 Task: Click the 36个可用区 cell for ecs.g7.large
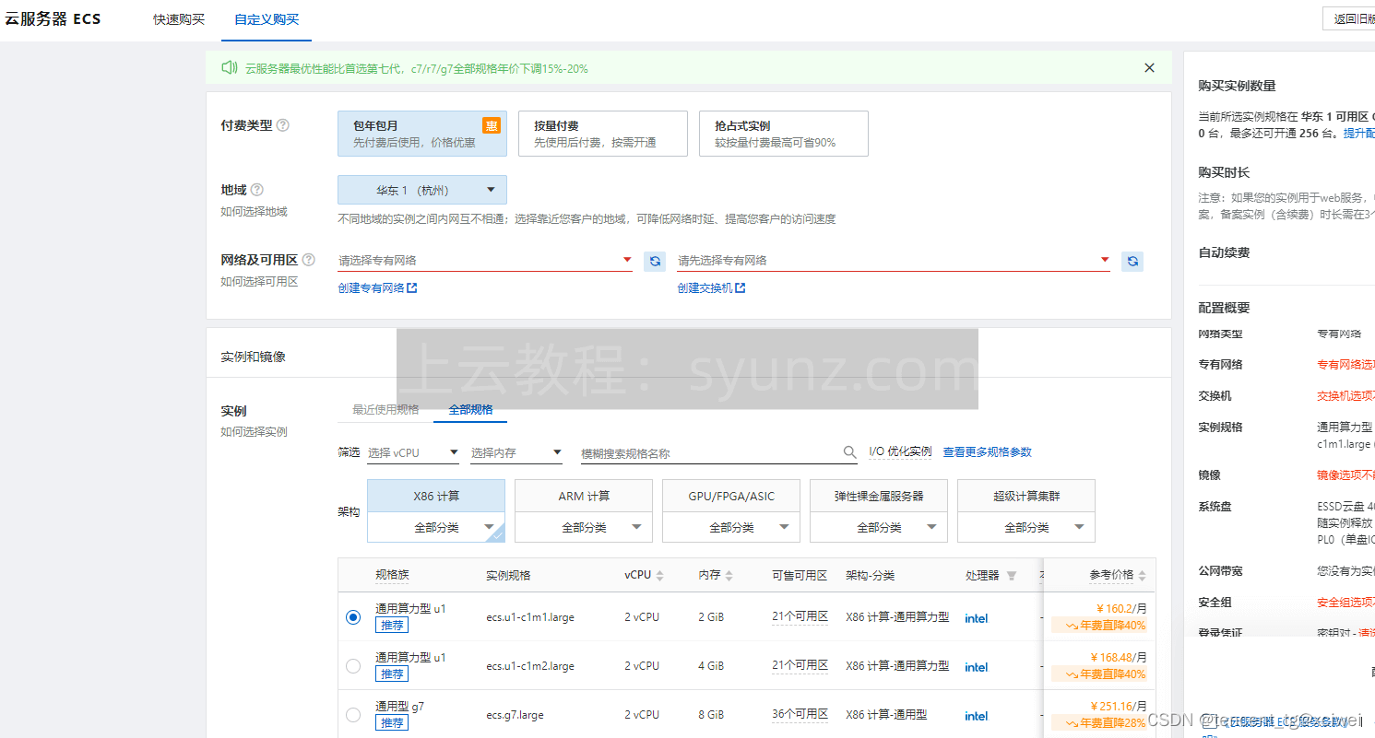pyautogui.click(x=800, y=714)
